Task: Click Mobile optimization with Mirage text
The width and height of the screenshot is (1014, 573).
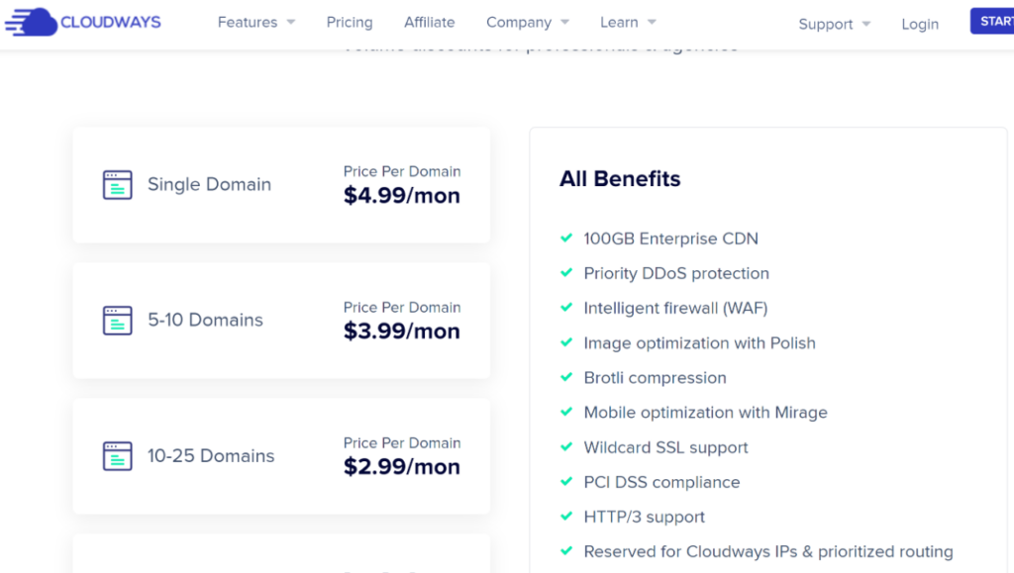Action: click(705, 413)
